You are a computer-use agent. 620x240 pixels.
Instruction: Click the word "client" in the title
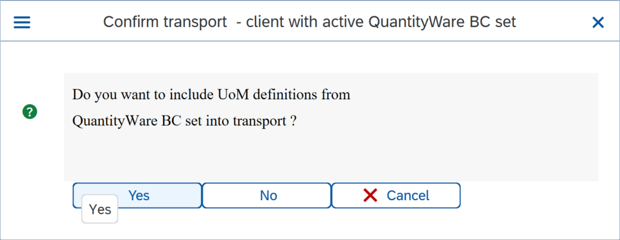pos(262,22)
